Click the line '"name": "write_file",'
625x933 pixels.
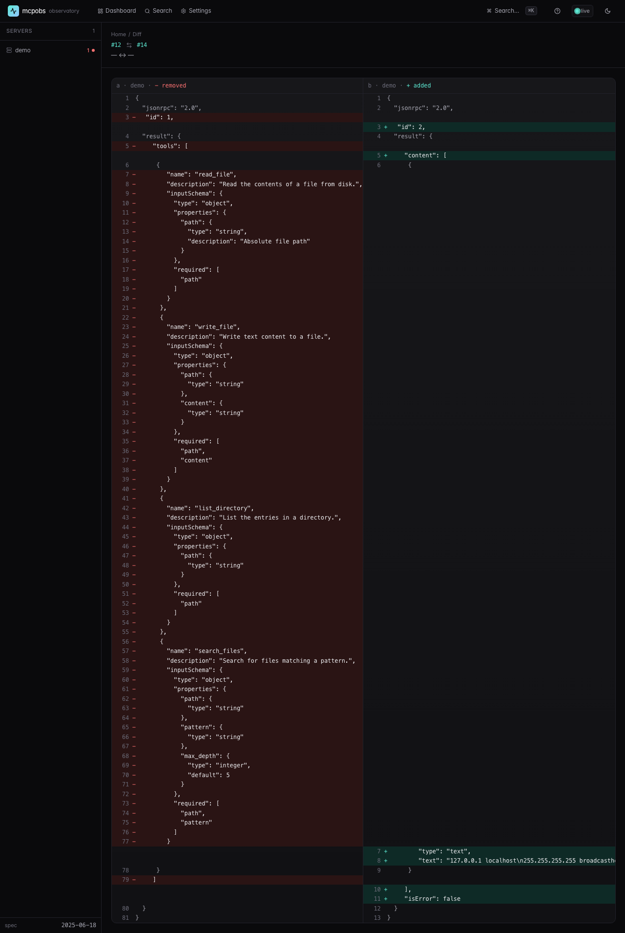coord(237,327)
